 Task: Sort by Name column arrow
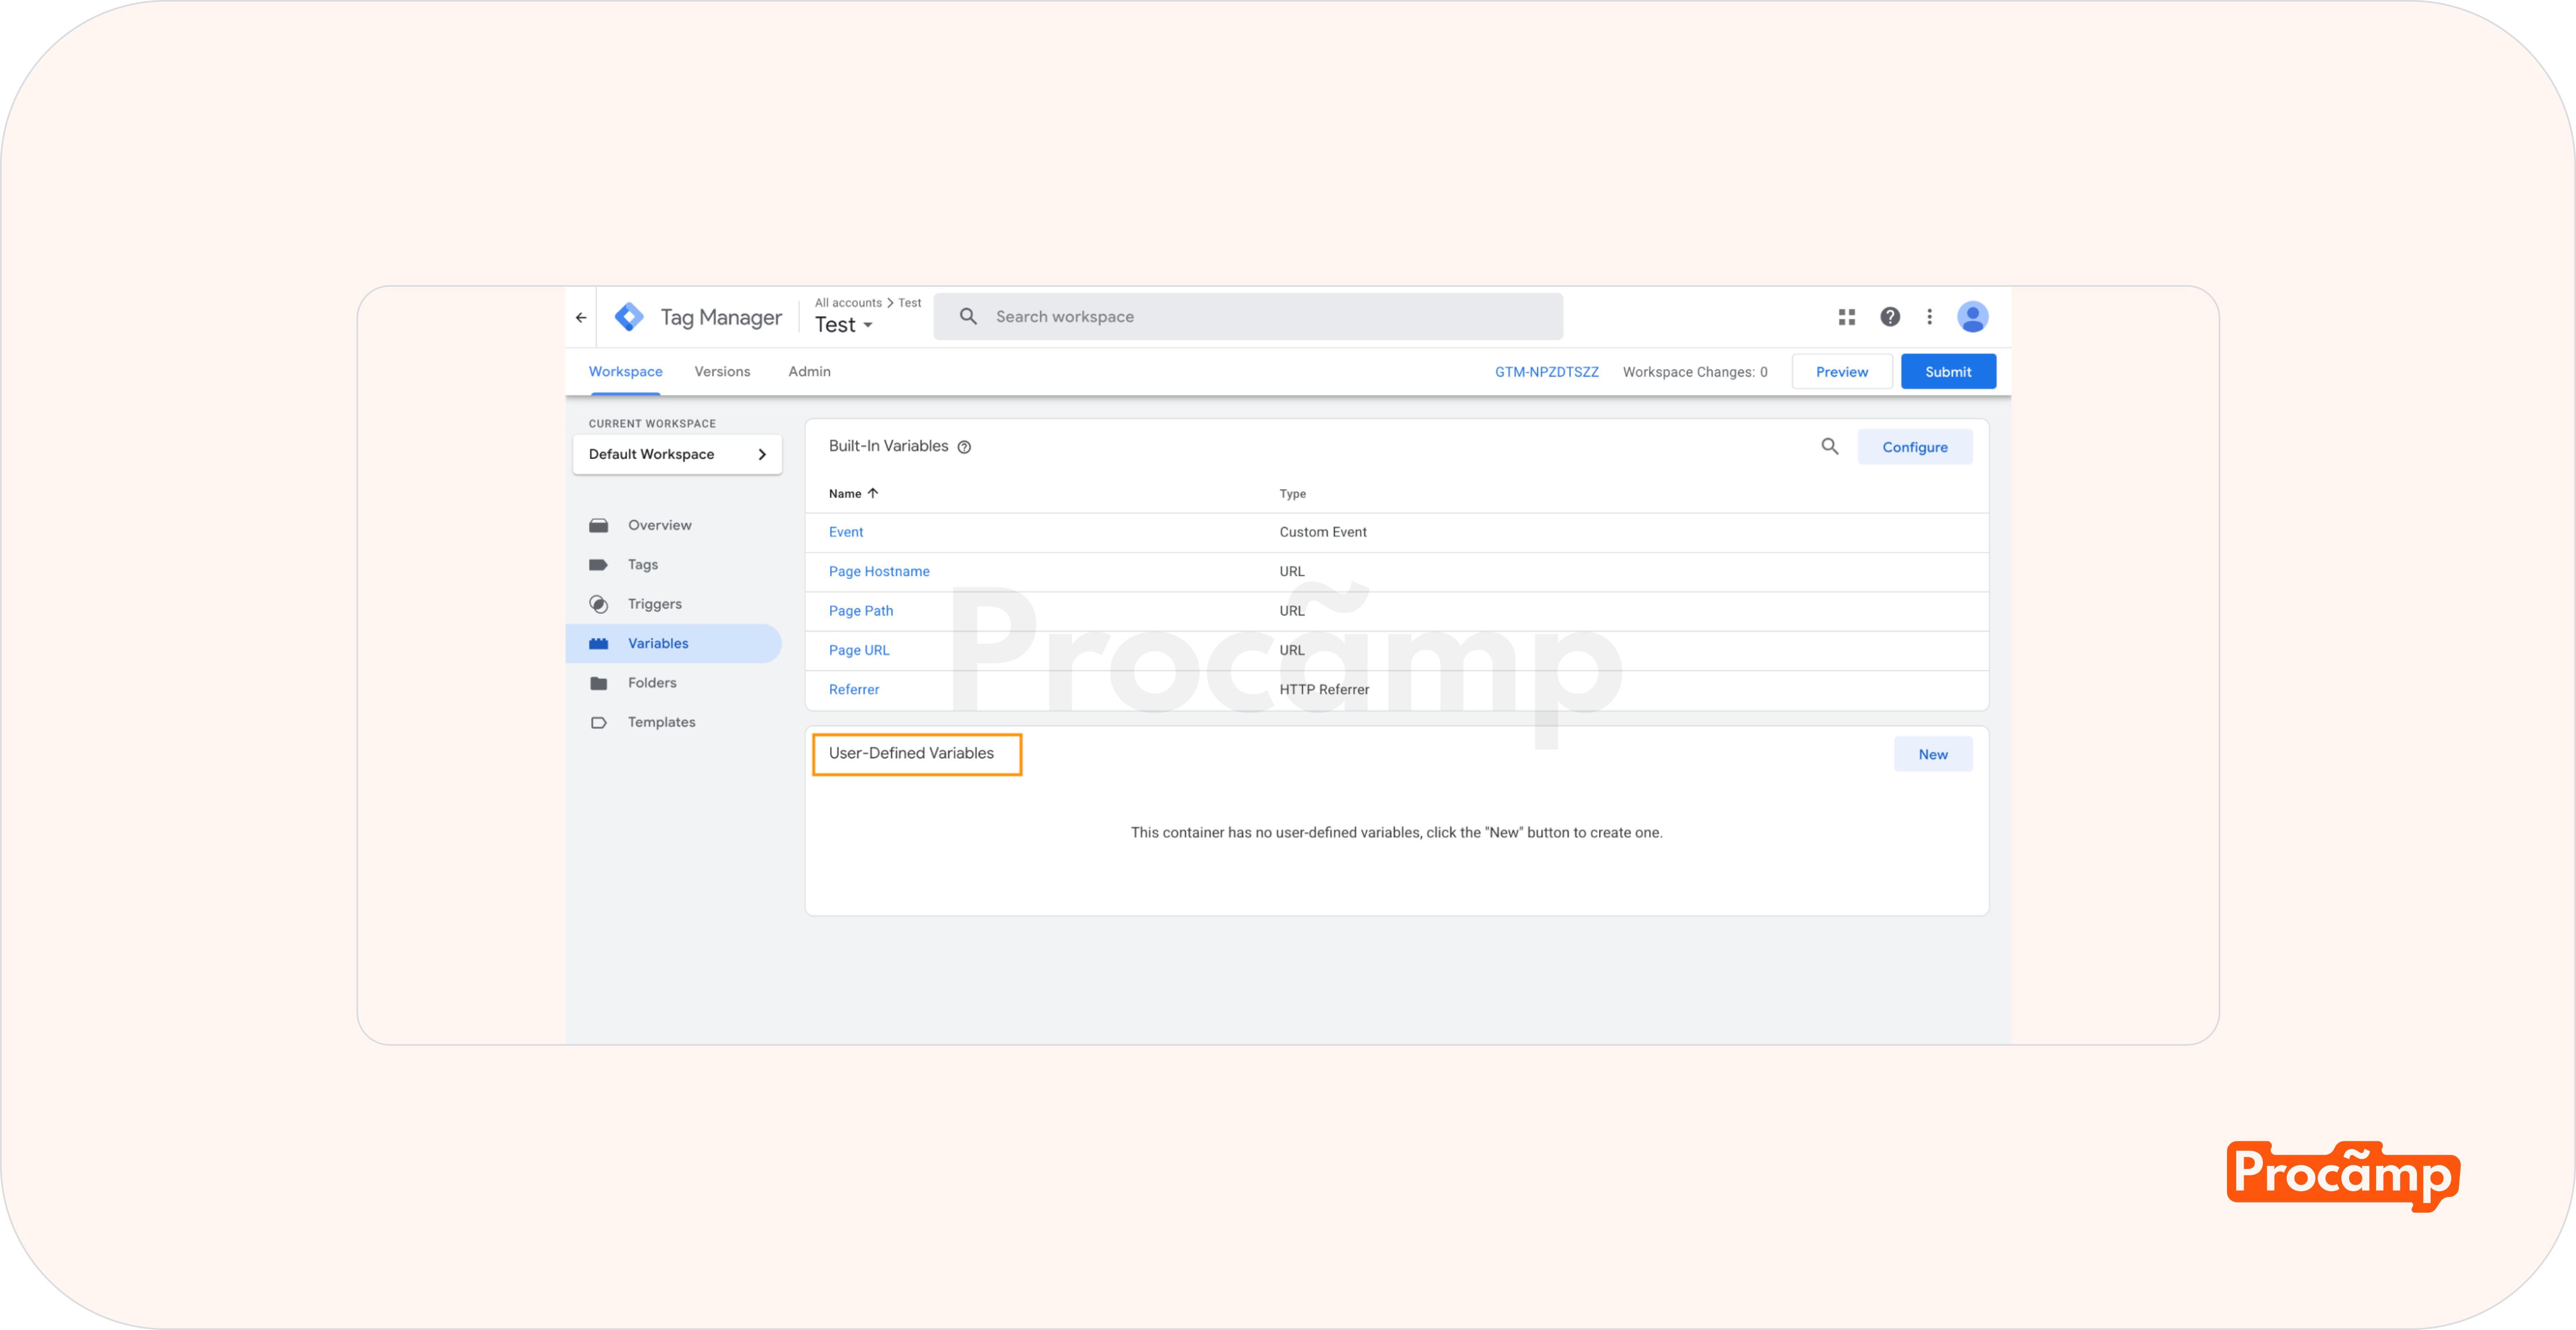872,493
